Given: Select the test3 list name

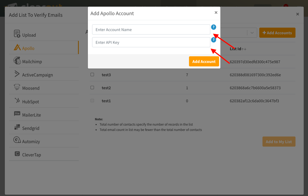Looking at the screenshot, I should click(106, 75).
